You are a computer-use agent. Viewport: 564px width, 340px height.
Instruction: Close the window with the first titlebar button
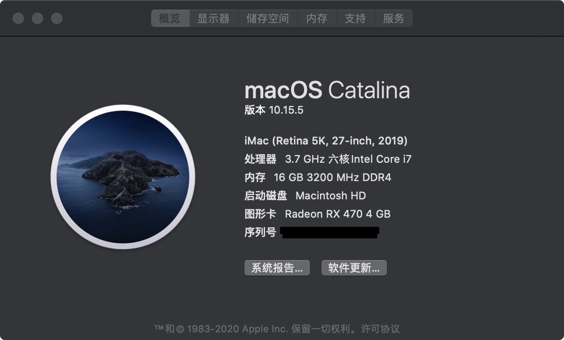[18, 18]
